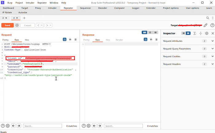Screen dimensions: 215x133
Task: Click the orange Send button
Action: tap(8, 25)
